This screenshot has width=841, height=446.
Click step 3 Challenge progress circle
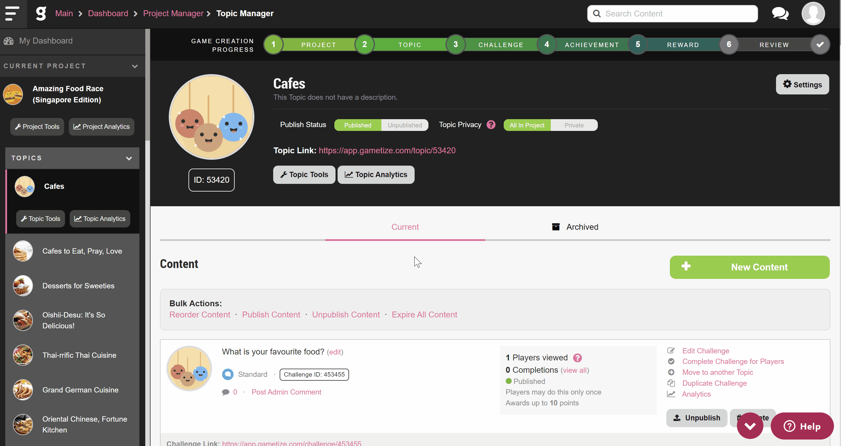pyautogui.click(x=455, y=44)
